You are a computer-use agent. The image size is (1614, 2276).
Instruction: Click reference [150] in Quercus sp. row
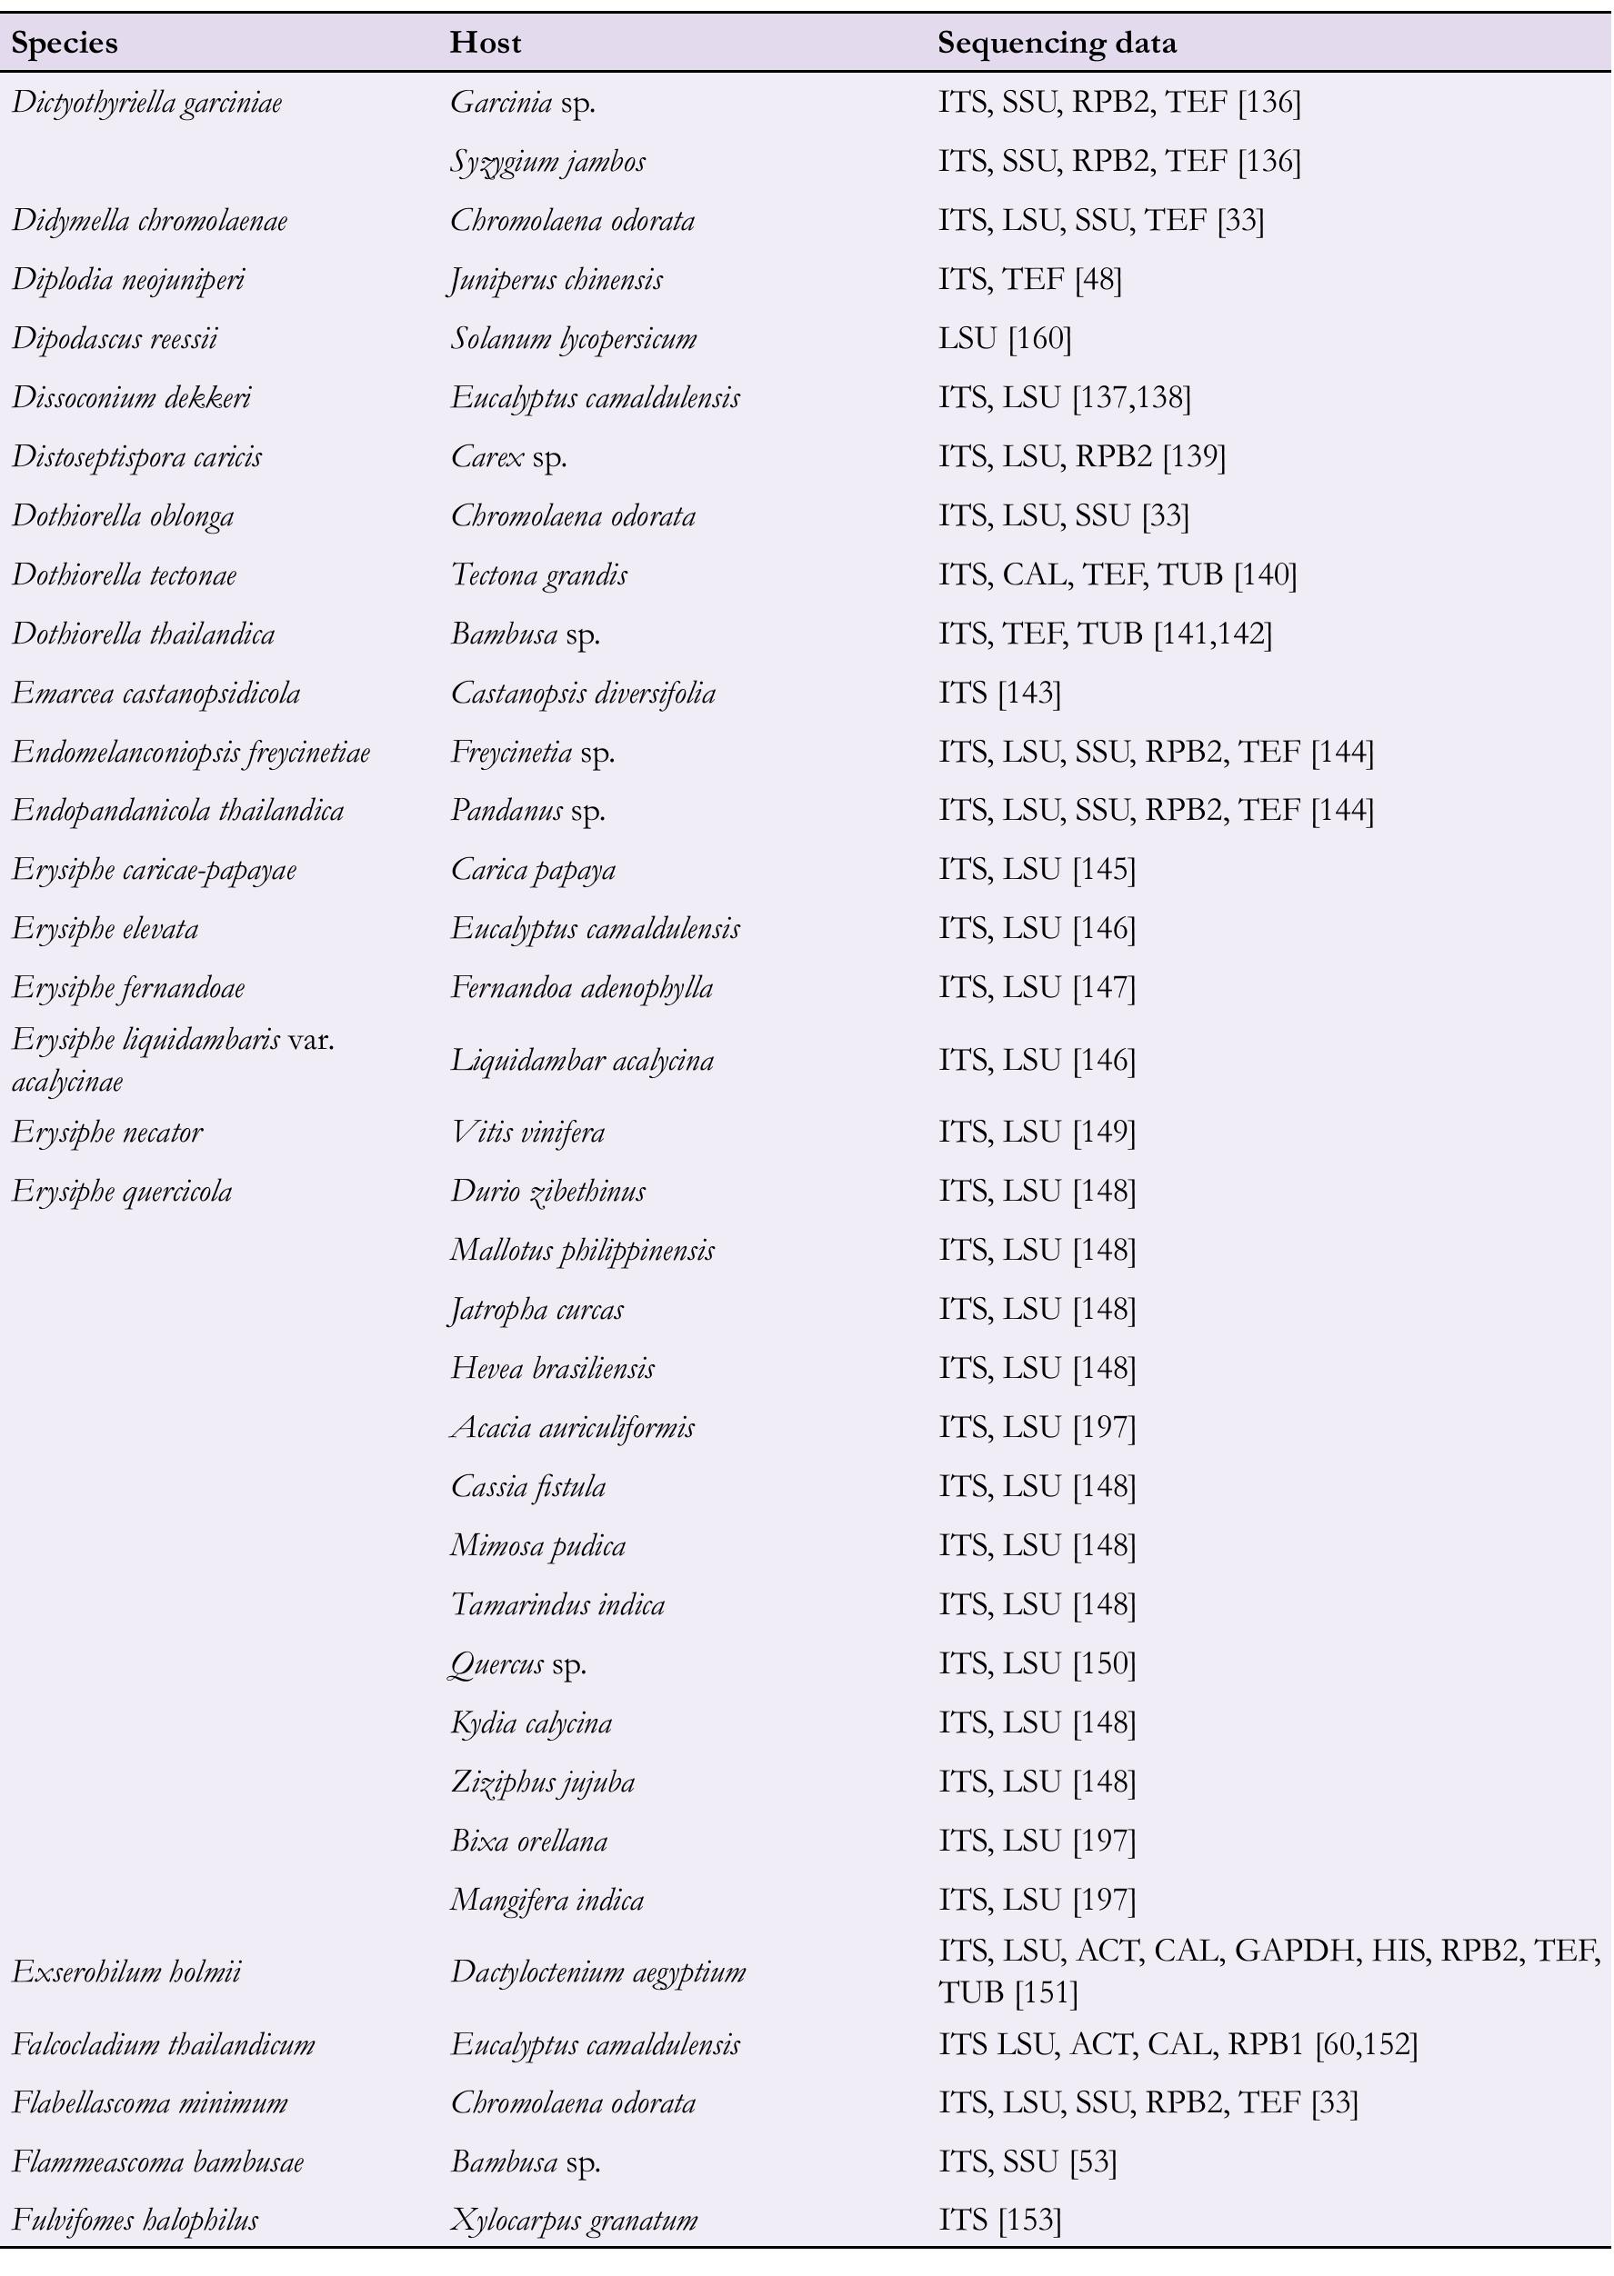click(1103, 1664)
